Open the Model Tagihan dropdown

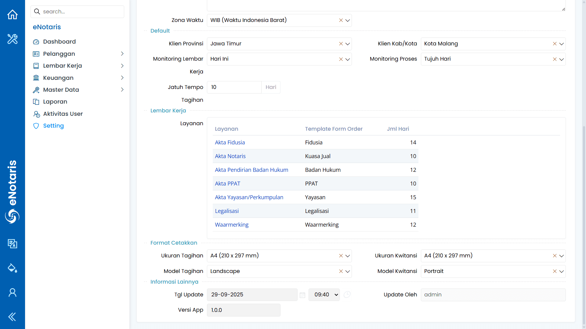click(348, 271)
